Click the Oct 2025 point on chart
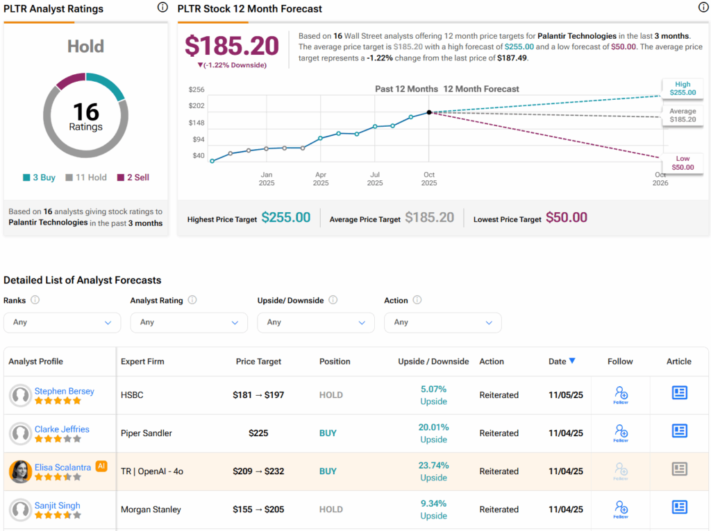The image size is (711, 531). (x=429, y=112)
